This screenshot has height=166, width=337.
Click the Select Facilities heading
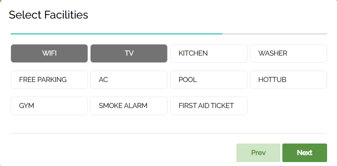[x=48, y=15]
